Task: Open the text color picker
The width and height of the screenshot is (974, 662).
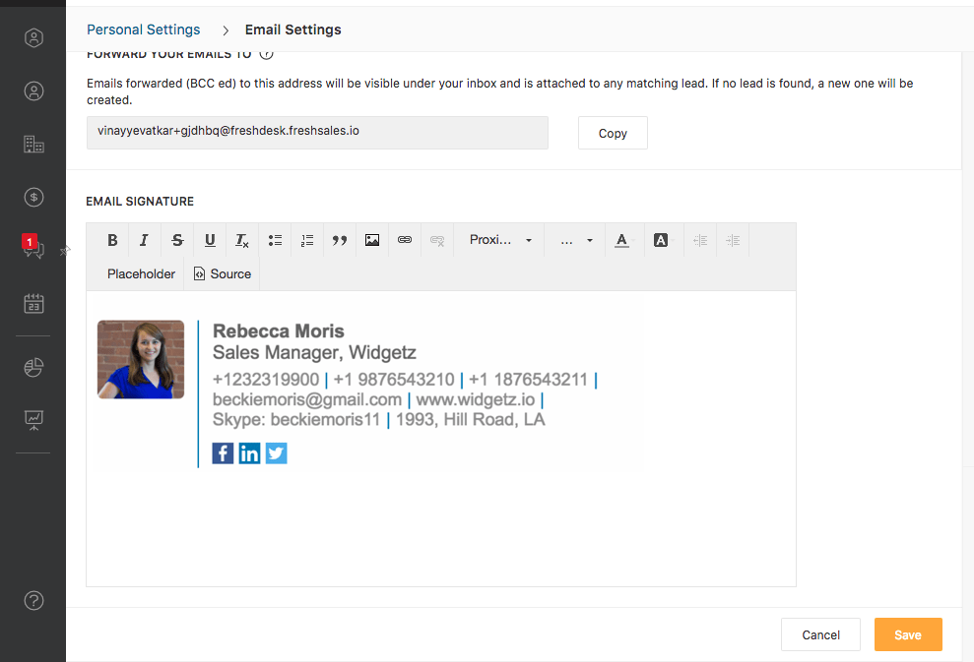Action: point(625,240)
